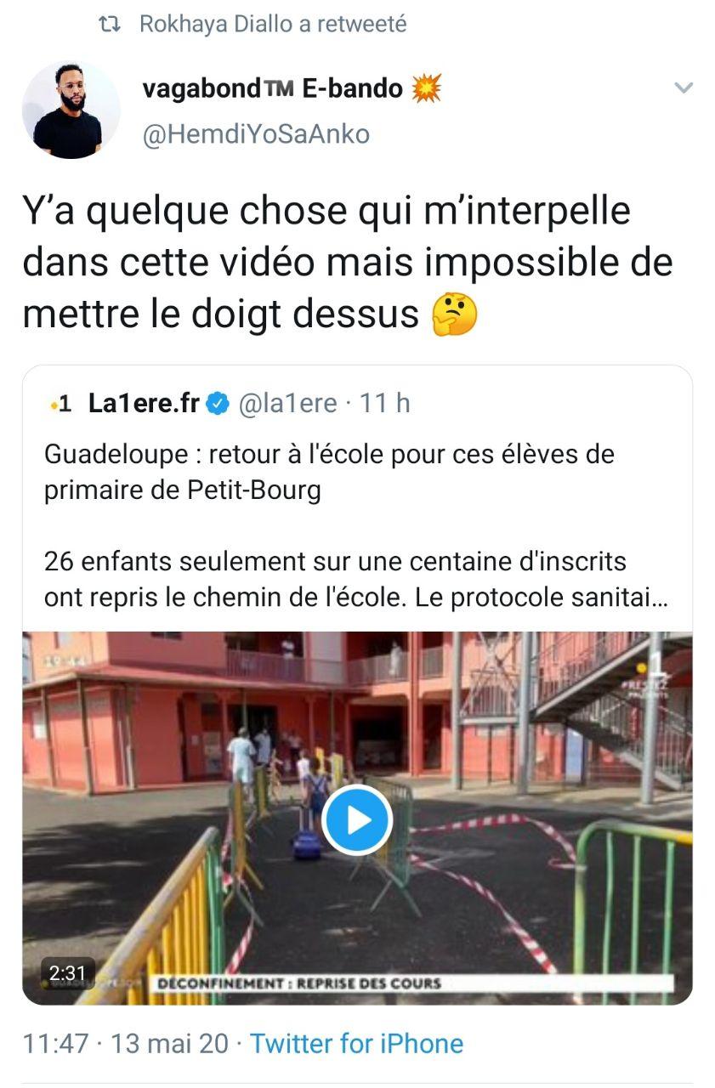Click the 11:47 · 13 mai 20 timestamp
The width and height of the screenshot is (715, 1088).
pyautogui.click(x=125, y=1043)
